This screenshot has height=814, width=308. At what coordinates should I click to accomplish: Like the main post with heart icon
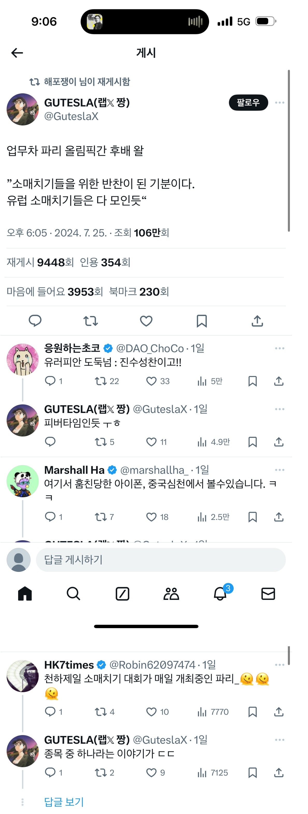tap(146, 321)
